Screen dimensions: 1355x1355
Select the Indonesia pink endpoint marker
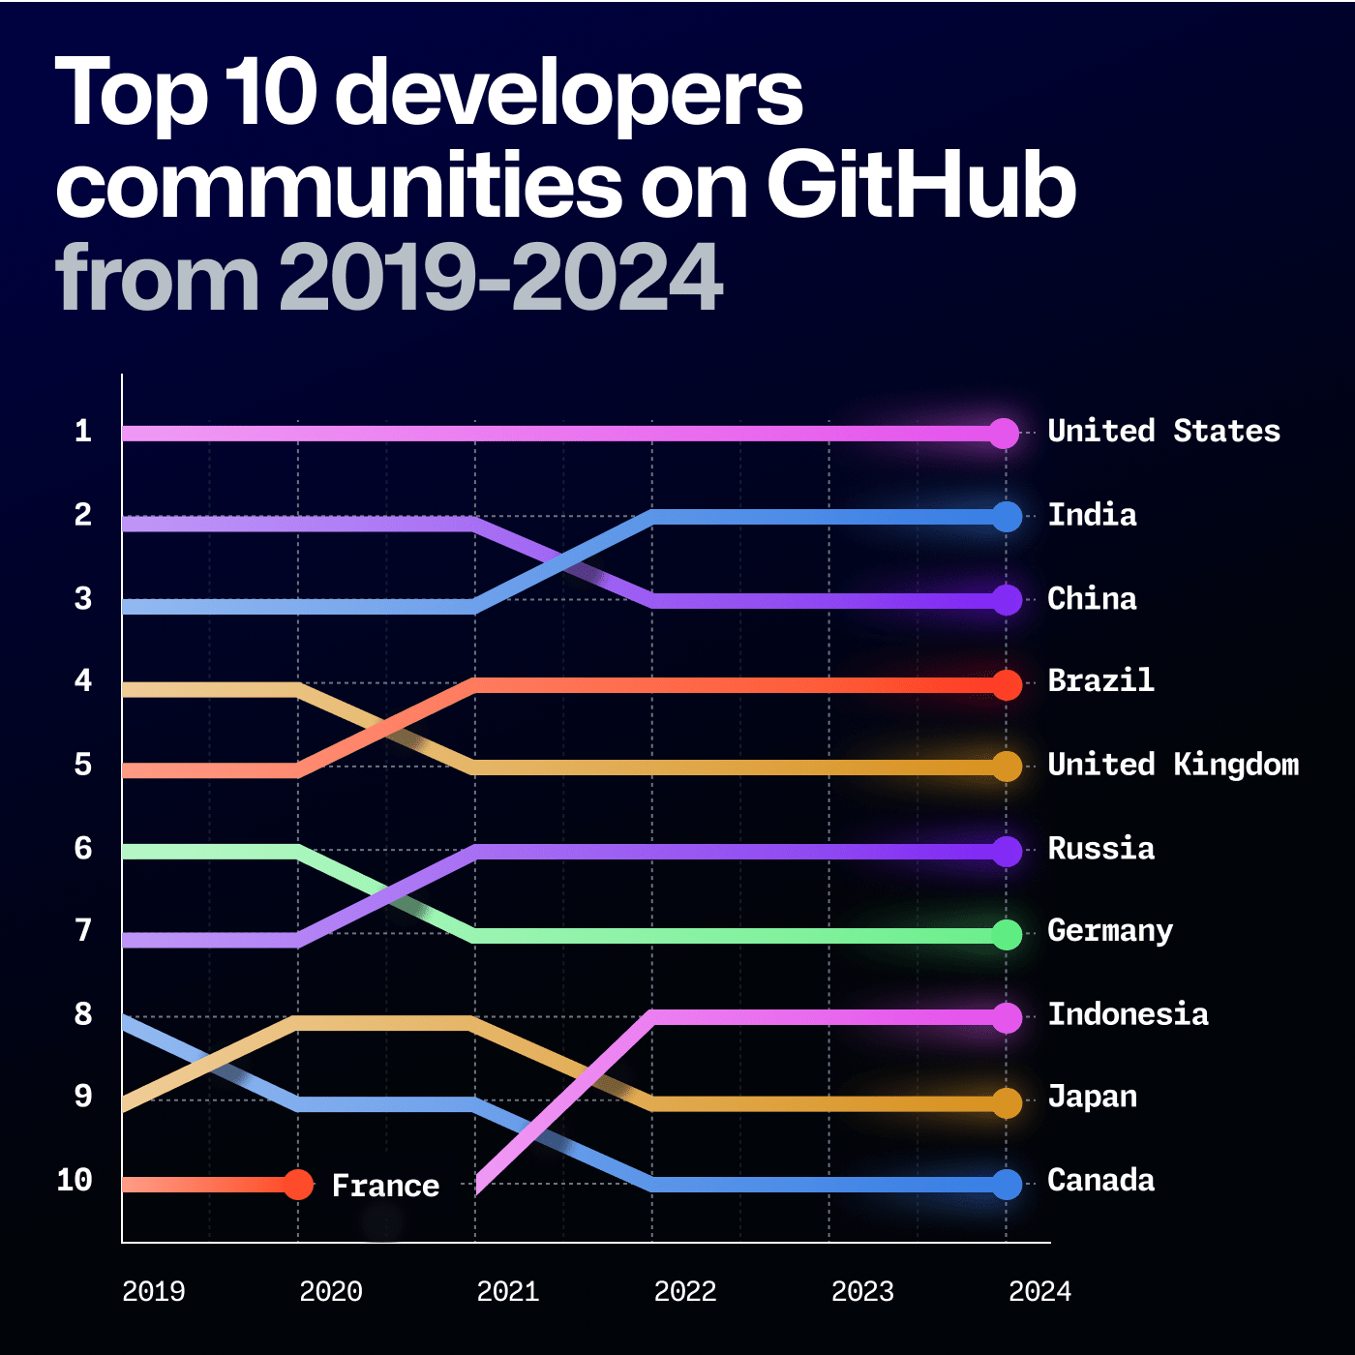click(1005, 1014)
